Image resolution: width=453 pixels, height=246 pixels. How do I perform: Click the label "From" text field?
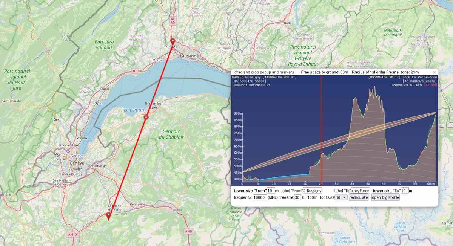click(312, 191)
